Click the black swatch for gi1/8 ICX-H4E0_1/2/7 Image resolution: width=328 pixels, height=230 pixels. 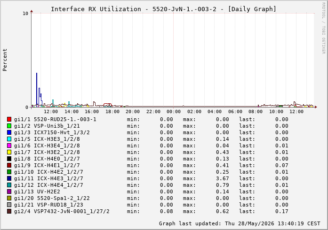(9, 159)
